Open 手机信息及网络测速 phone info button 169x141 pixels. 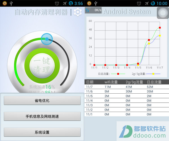tap(42, 116)
